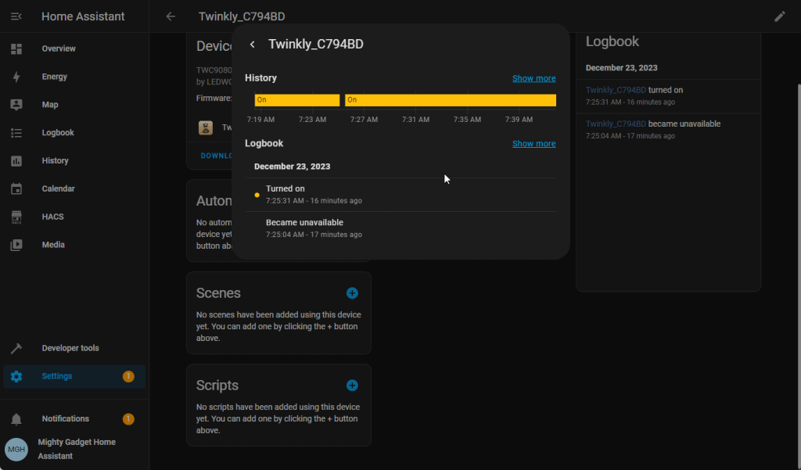Collapse the sidebar with the menu icon
The height and width of the screenshot is (470, 801).
click(x=16, y=16)
